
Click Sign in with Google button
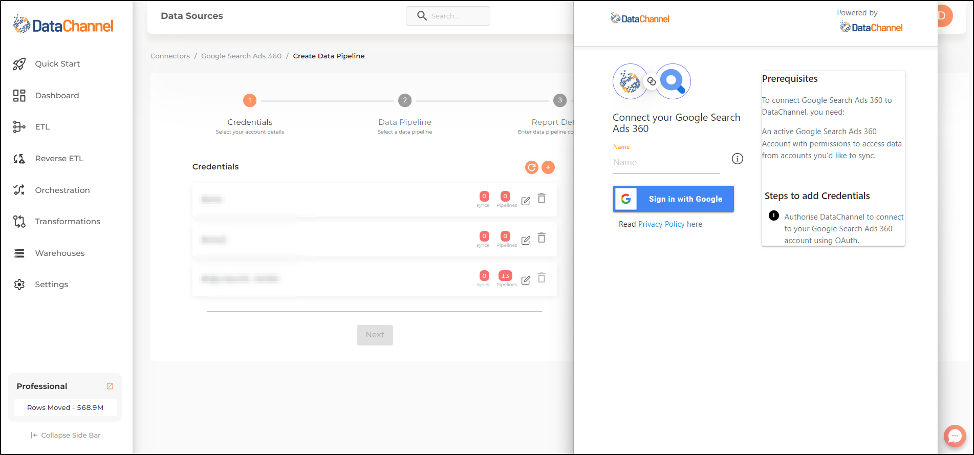click(x=674, y=199)
